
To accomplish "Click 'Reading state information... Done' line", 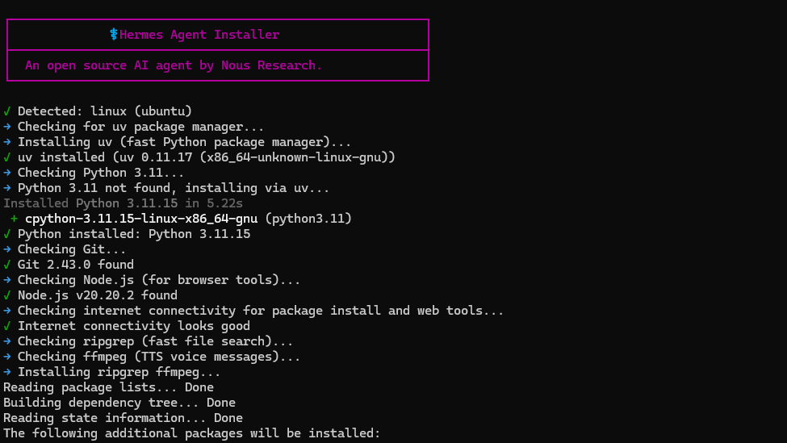I will point(123,418).
